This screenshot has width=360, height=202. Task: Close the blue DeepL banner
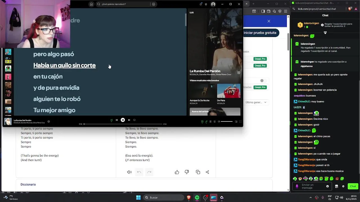[269, 21]
